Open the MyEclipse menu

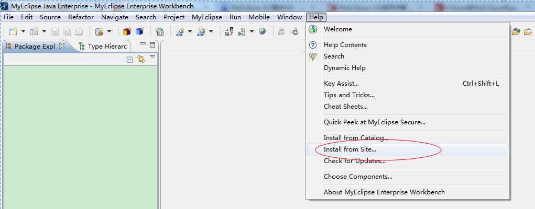pos(207,17)
